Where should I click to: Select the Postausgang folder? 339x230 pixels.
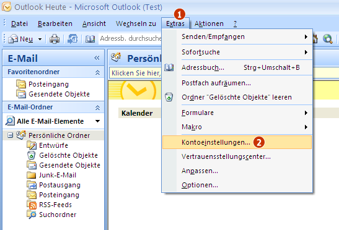point(59,185)
